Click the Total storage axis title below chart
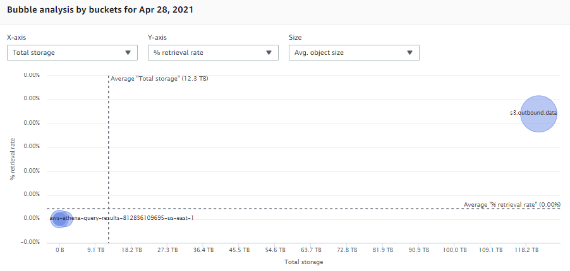Screen dimensions: 570x271 coord(303,262)
